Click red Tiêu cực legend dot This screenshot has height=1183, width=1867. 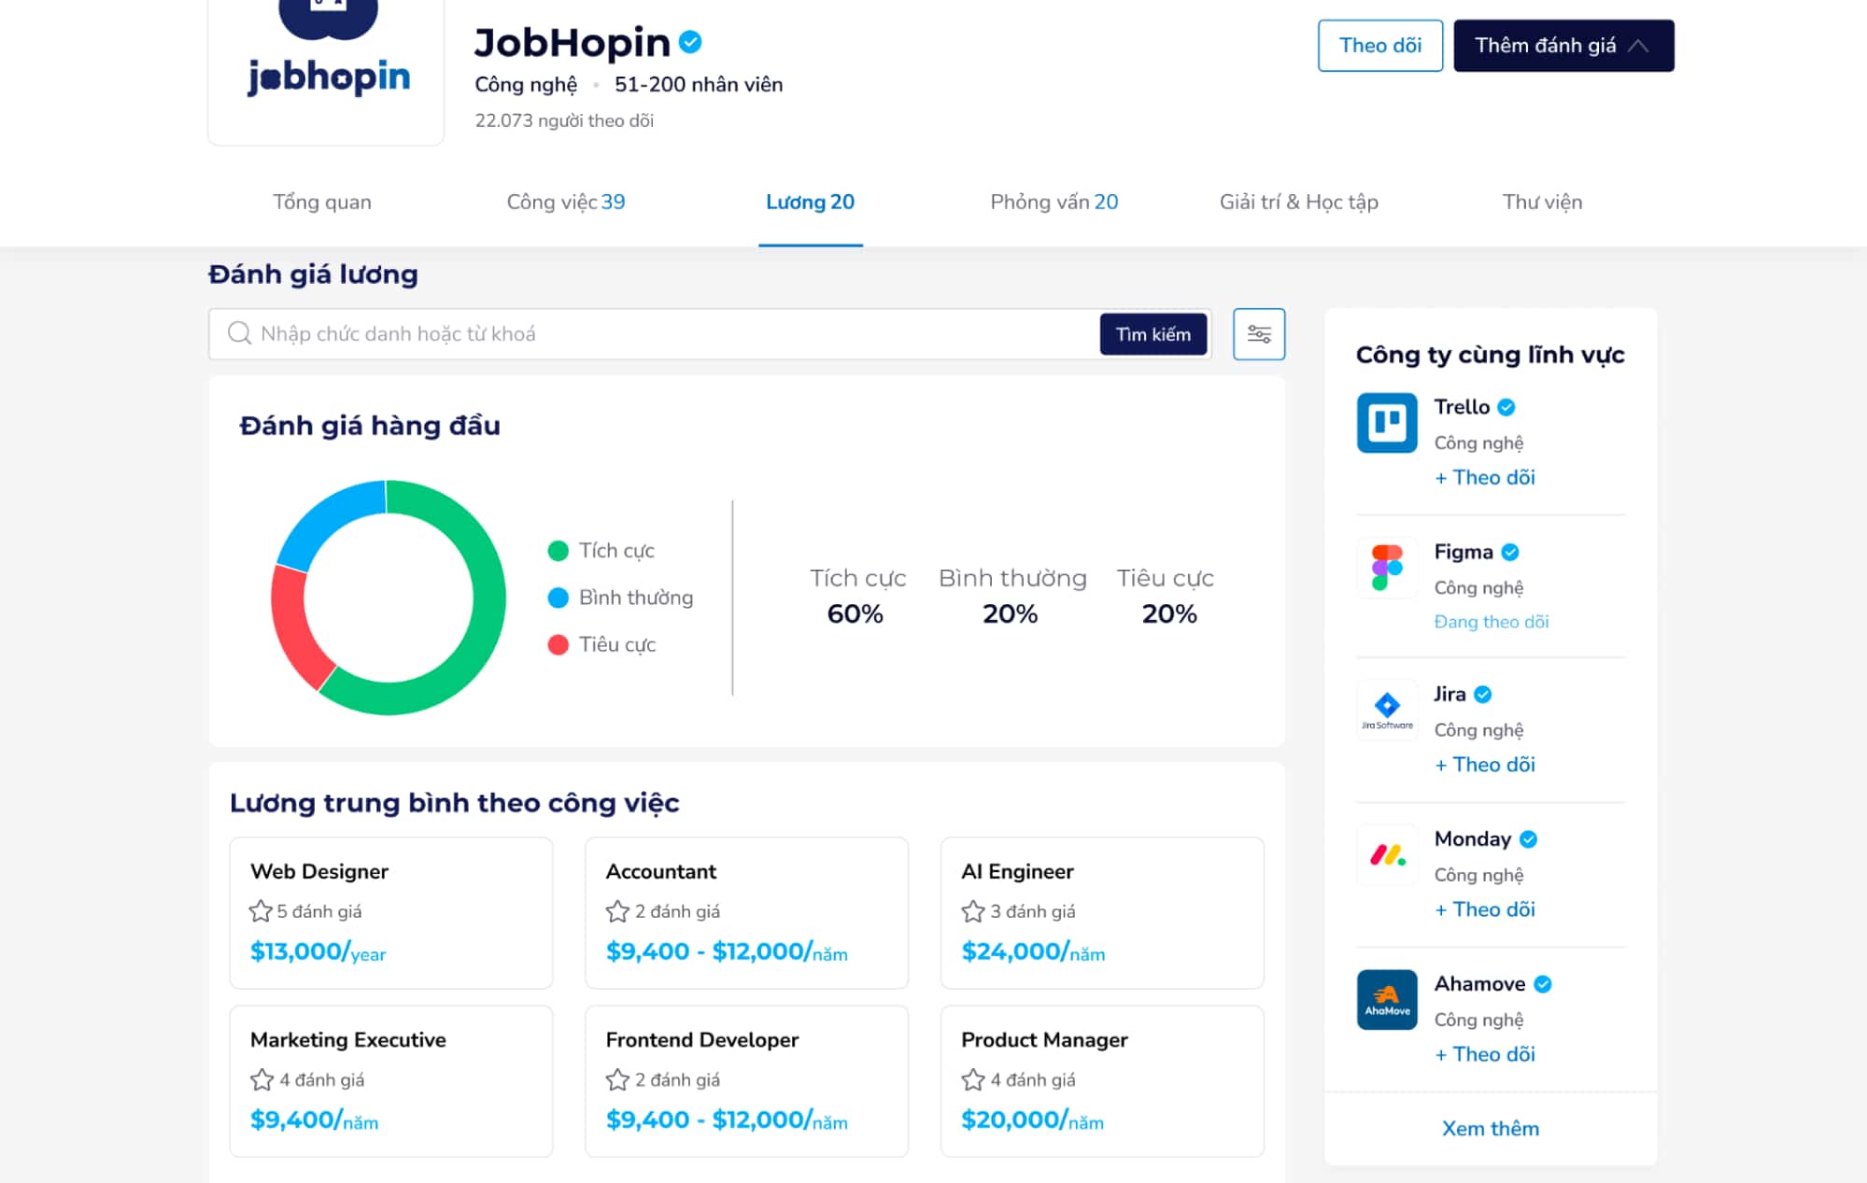(558, 644)
